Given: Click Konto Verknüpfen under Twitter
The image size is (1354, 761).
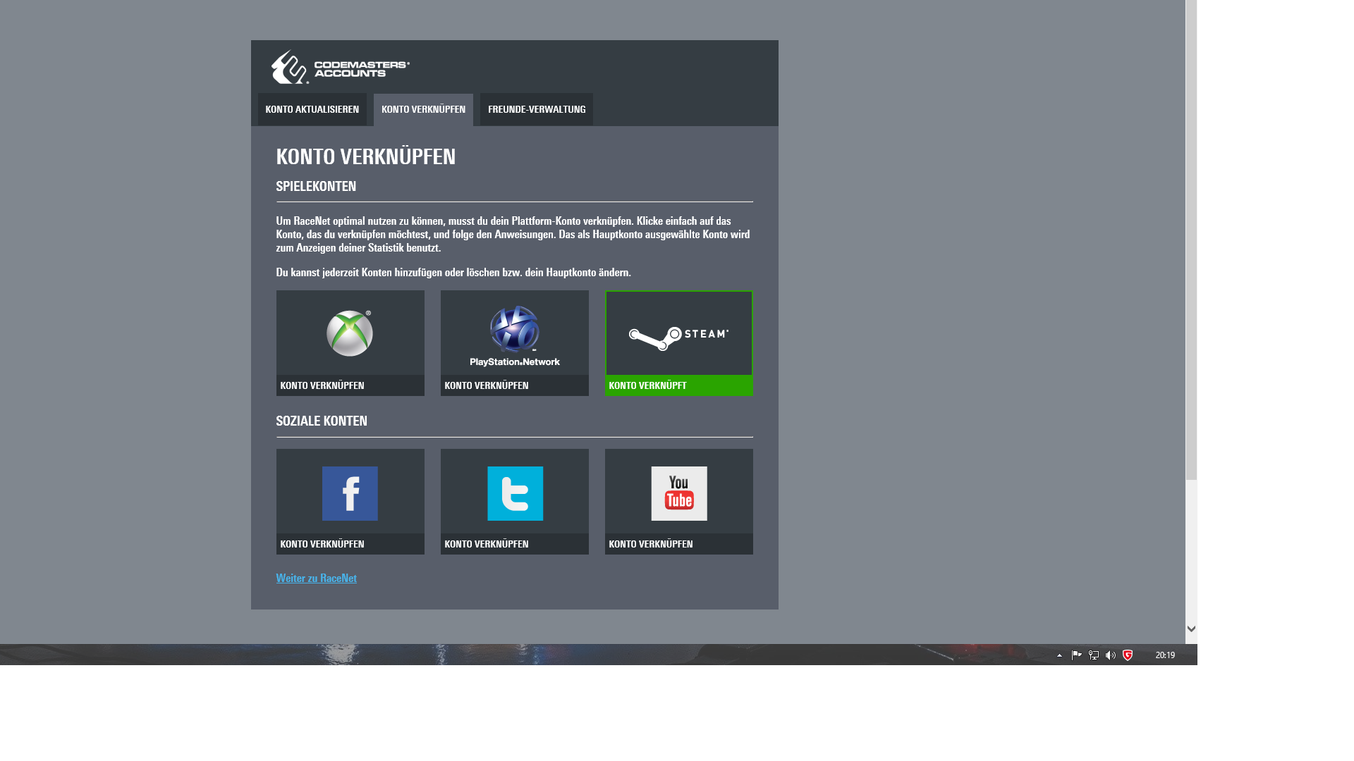Looking at the screenshot, I should pyautogui.click(x=515, y=544).
